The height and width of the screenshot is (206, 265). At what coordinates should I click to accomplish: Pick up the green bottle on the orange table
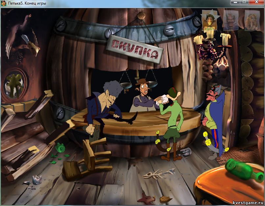pos(245,170)
